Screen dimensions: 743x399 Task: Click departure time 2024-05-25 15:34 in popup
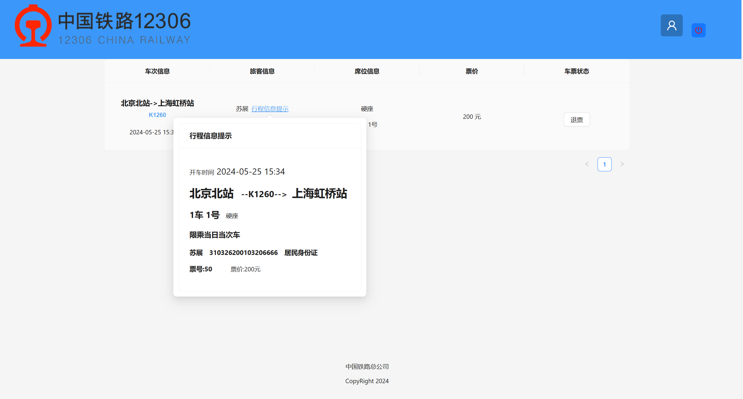tap(251, 172)
